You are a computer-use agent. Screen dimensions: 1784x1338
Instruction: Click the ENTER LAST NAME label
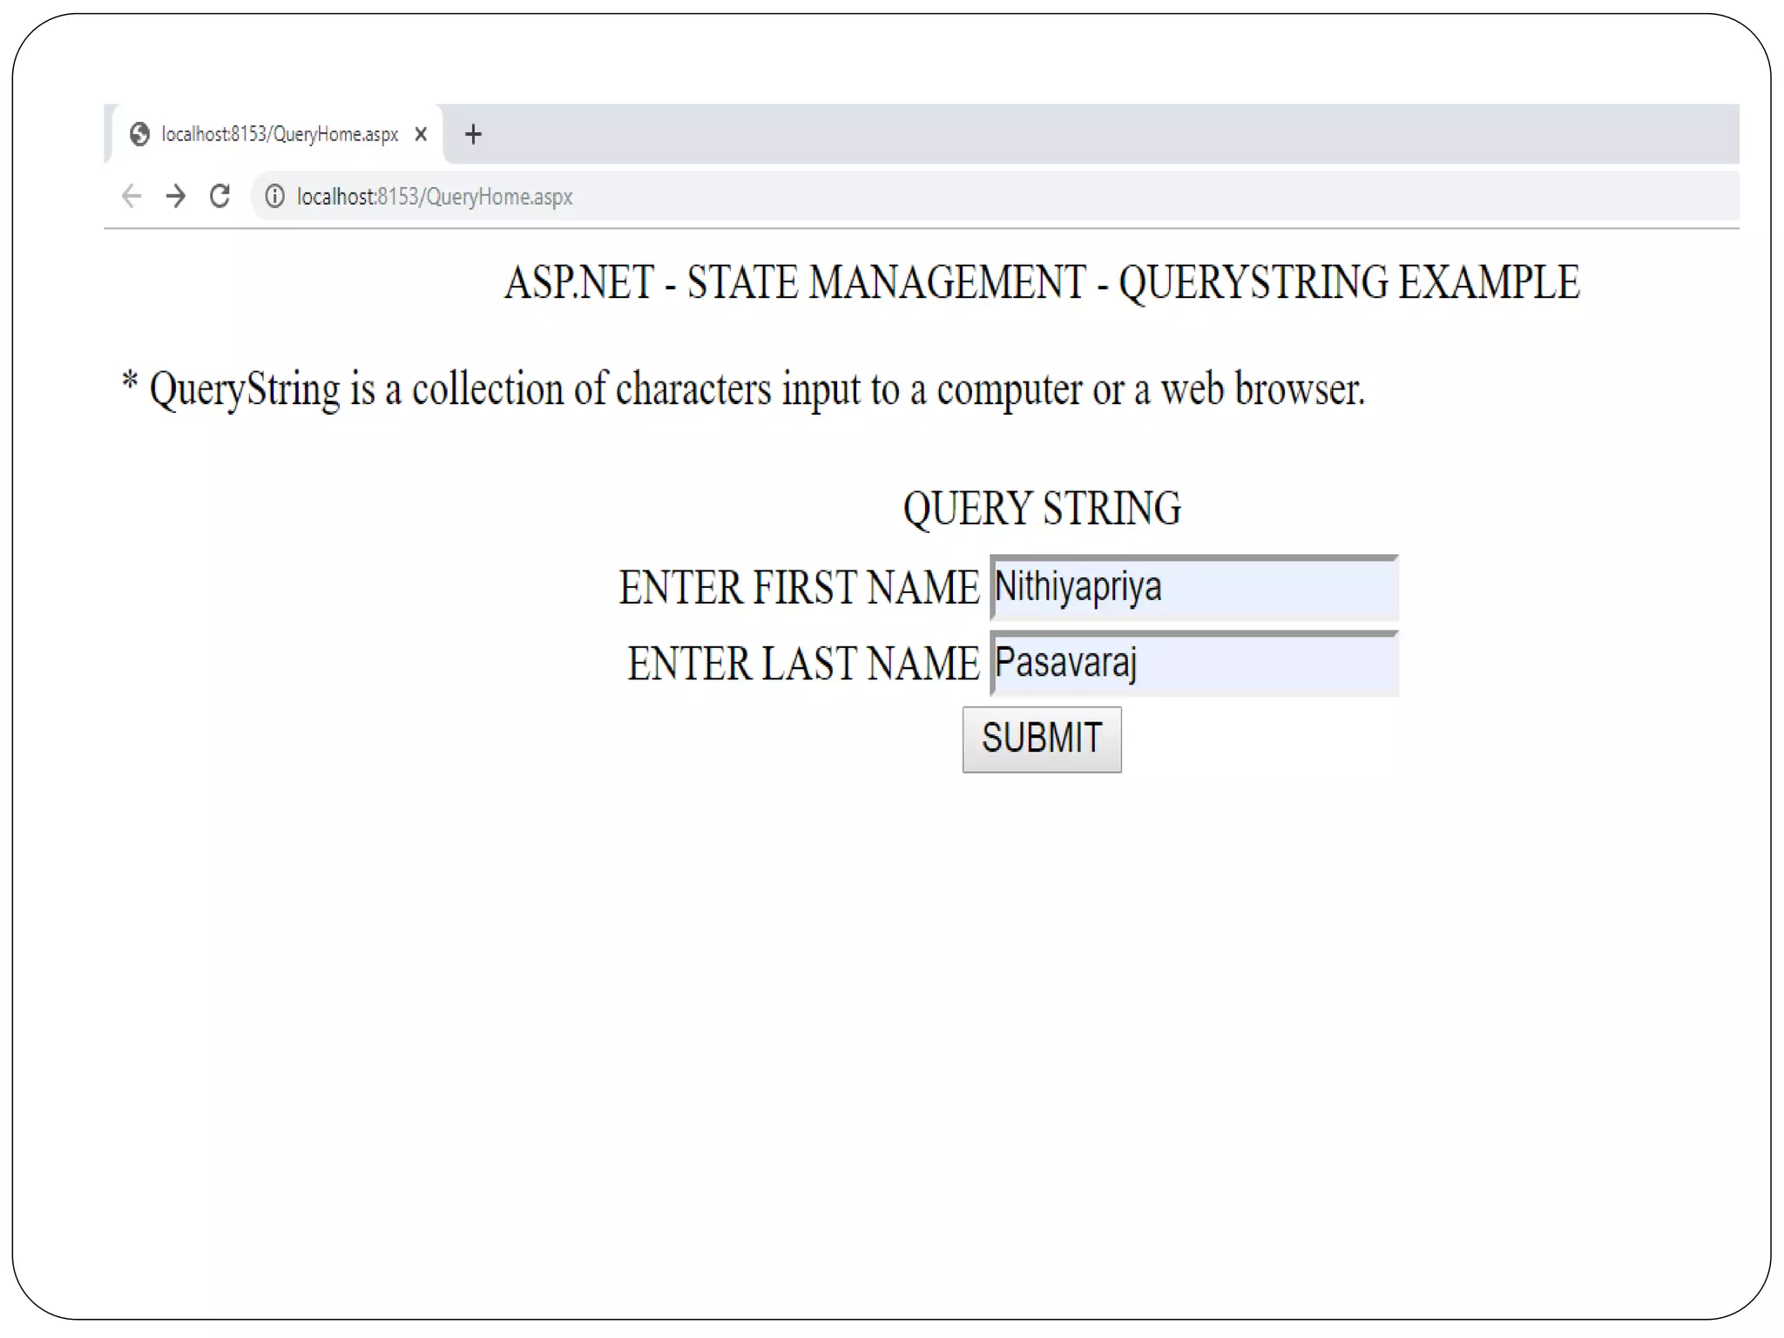pos(803,664)
